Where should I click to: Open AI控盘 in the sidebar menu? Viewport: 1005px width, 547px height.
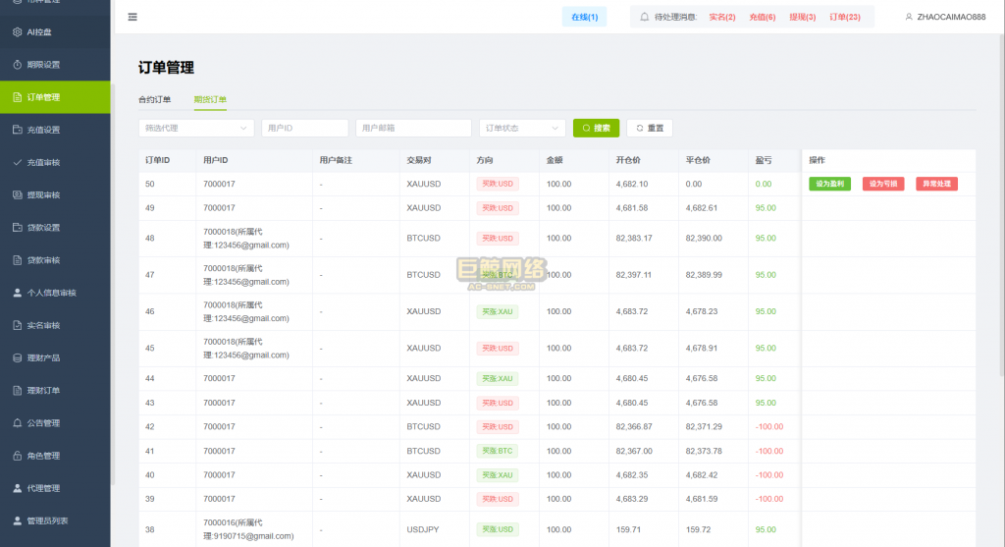(x=55, y=32)
